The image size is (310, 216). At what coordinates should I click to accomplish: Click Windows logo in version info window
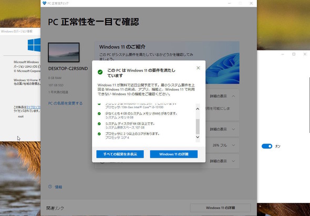point(34,45)
